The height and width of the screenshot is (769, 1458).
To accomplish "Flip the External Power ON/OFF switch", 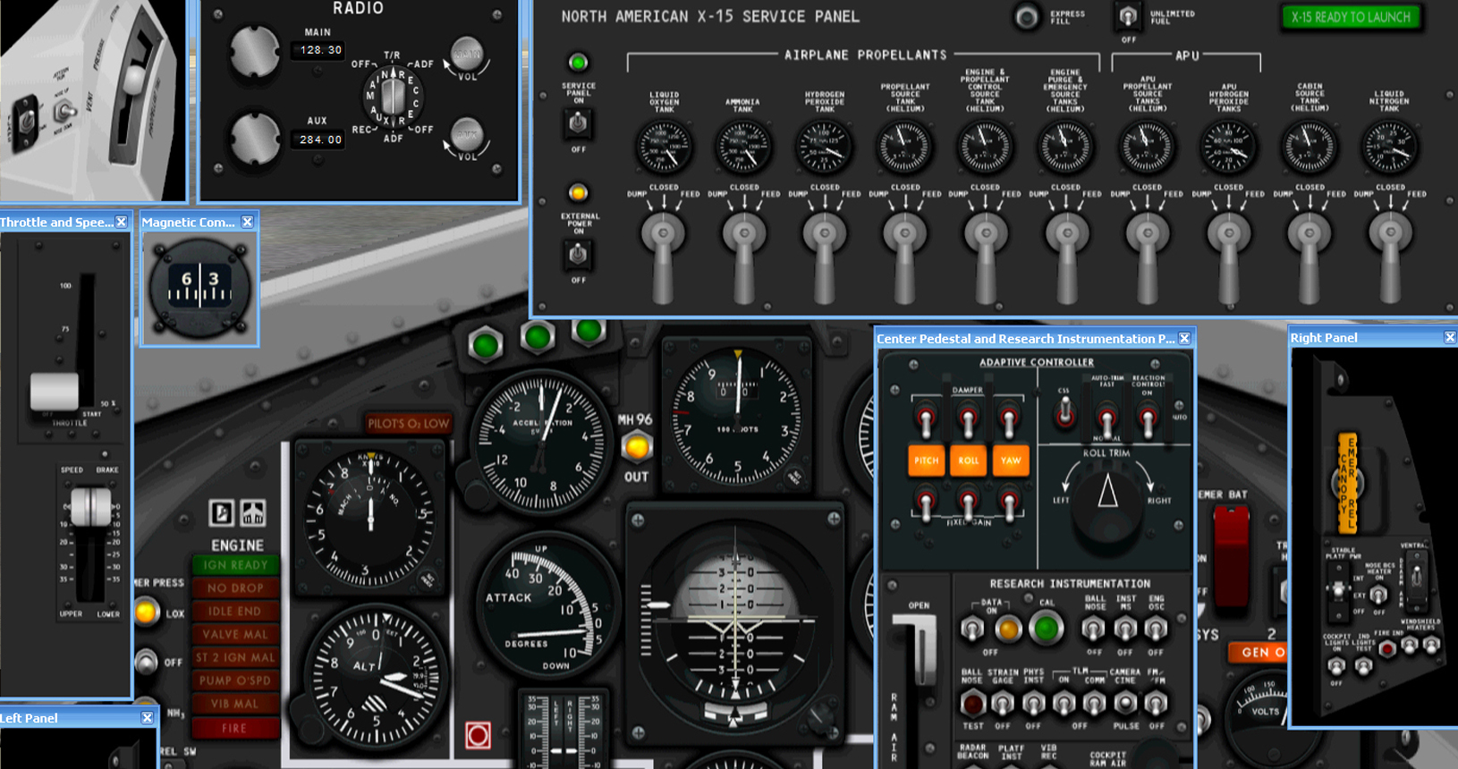I will coord(578,255).
